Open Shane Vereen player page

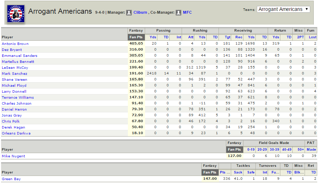[14, 79]
